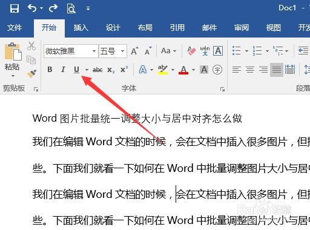The image size is (310, 230).
Task: Apply red font color
Action: [183, 70]
